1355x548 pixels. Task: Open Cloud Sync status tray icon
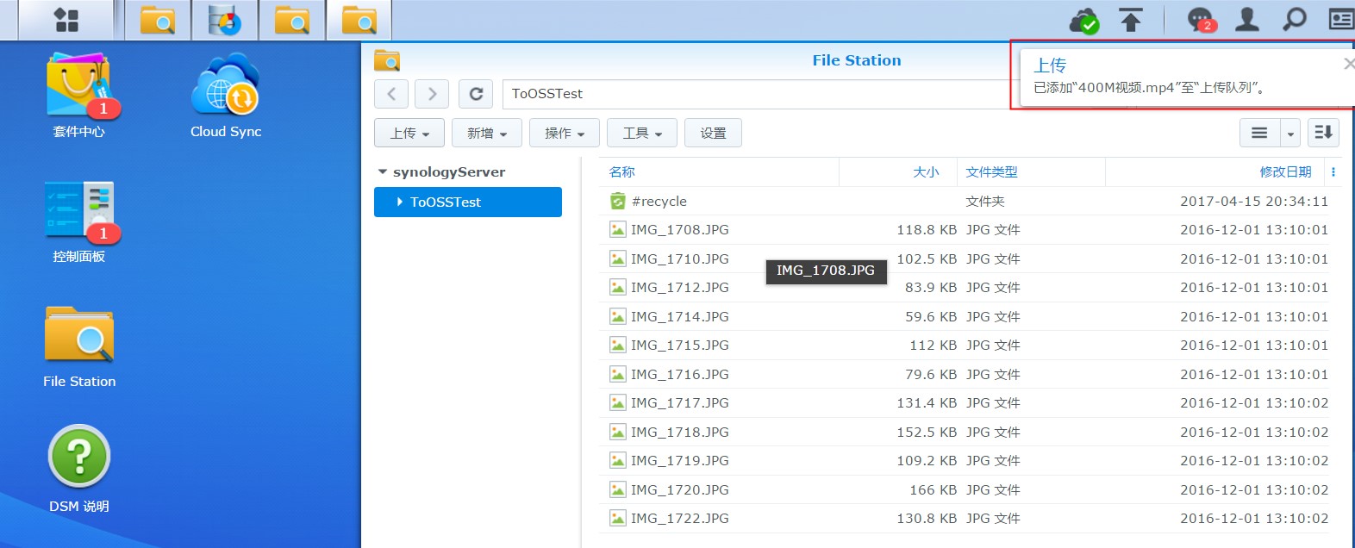pos(1084,20)
